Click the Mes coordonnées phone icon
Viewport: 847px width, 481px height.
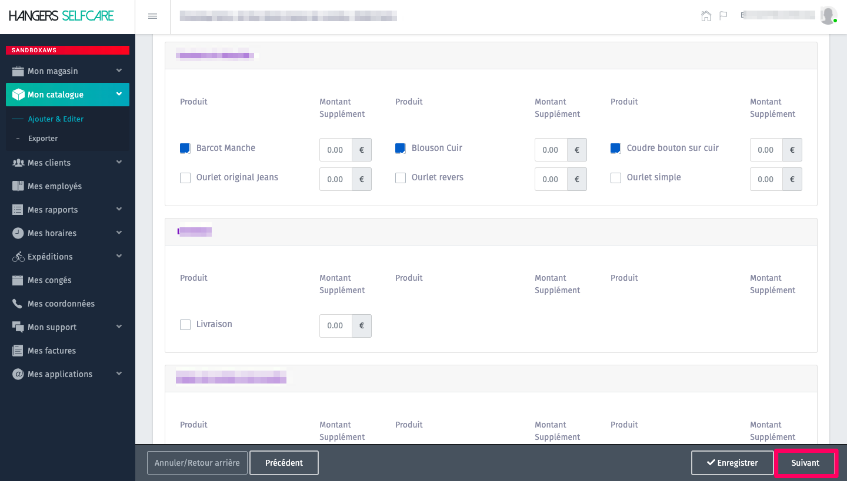click(x=18, y=304)
